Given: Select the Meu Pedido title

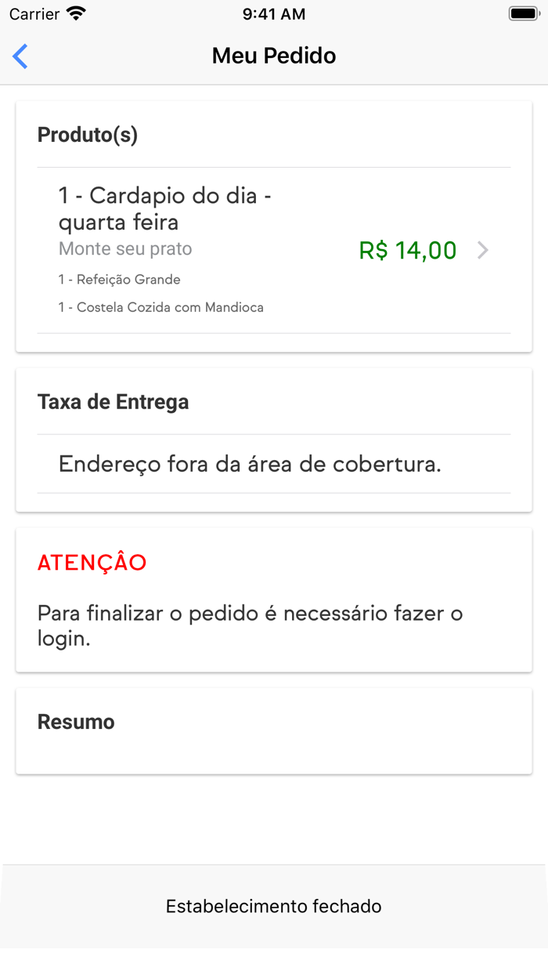Looking at the screenshot, I should click(x=273, y=56).
